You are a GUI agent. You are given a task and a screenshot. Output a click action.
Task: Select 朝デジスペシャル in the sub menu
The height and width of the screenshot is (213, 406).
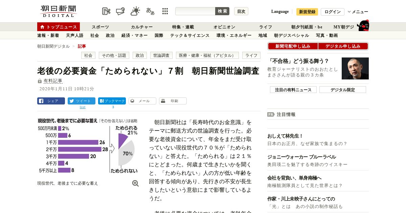tap(292, 35)
